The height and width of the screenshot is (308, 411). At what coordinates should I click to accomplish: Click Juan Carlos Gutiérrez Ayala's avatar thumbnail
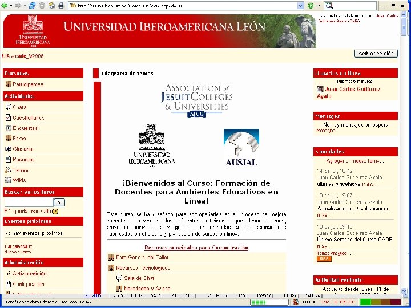(x=320, y=89)
